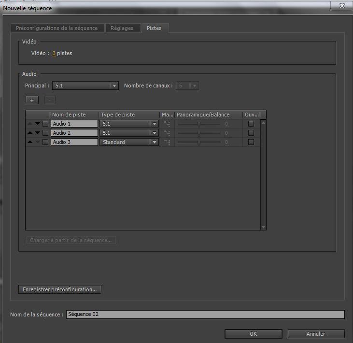Viewport: 353px width, 343px height.
Task: Move Audio 1 track down with arrow
Action: pyautogui.click(x=38, y=124)
